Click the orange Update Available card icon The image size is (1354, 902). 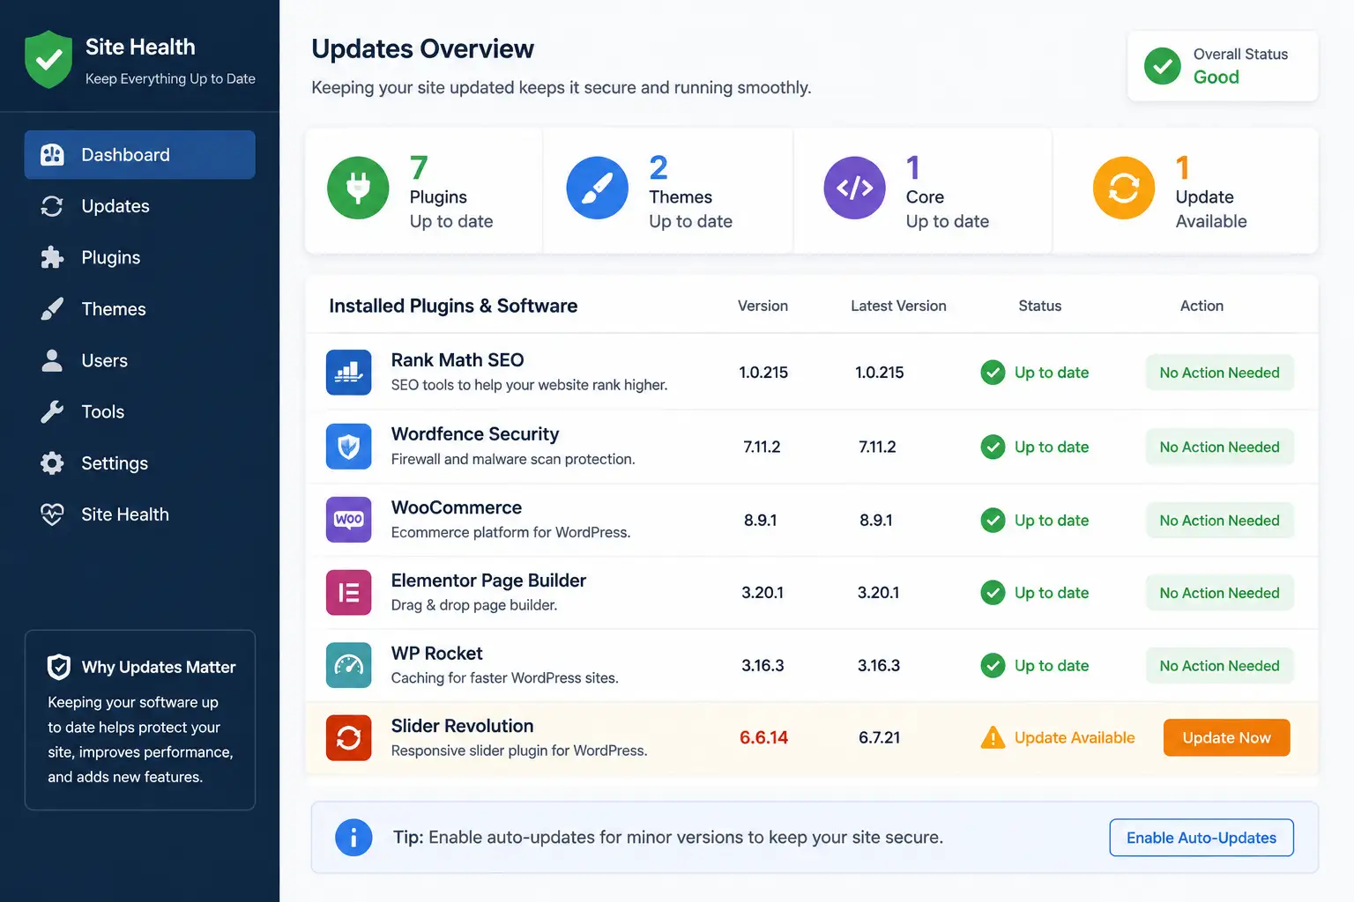pos(1124,188)
